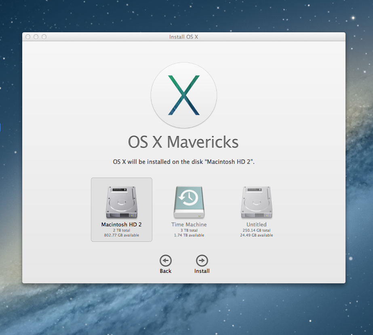
Task: Click the Back label
Action: [166, 271]
